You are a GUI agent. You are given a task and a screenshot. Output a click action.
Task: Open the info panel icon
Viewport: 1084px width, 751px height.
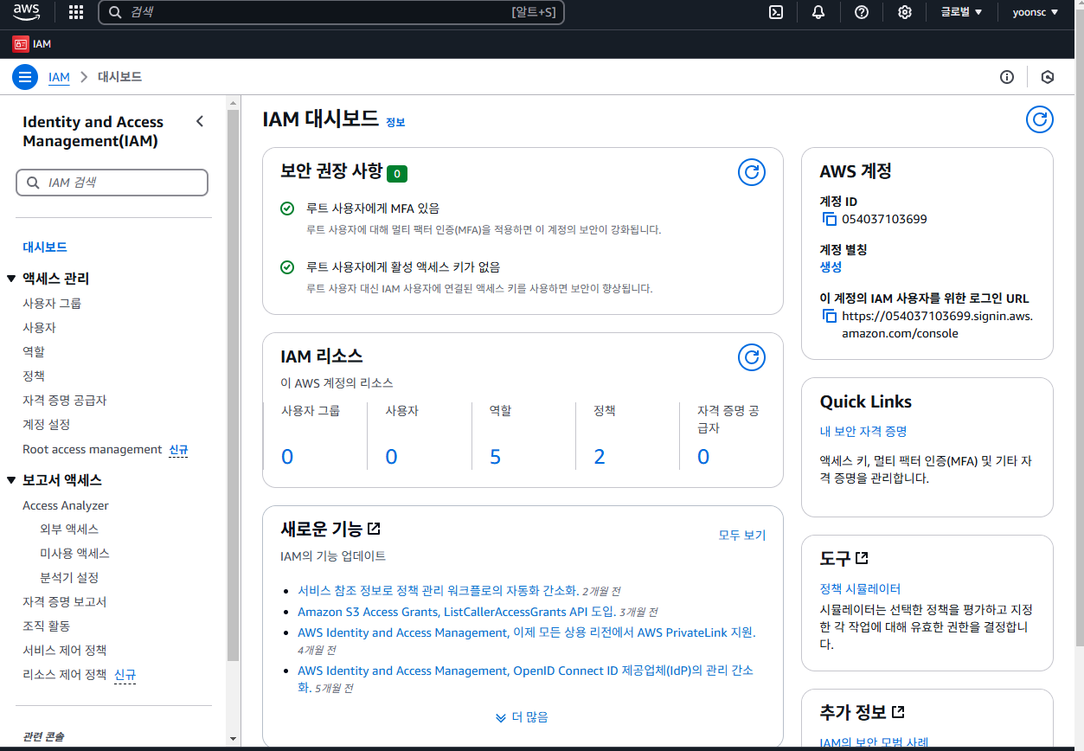pyautogui.click(x=1007, y=77)
